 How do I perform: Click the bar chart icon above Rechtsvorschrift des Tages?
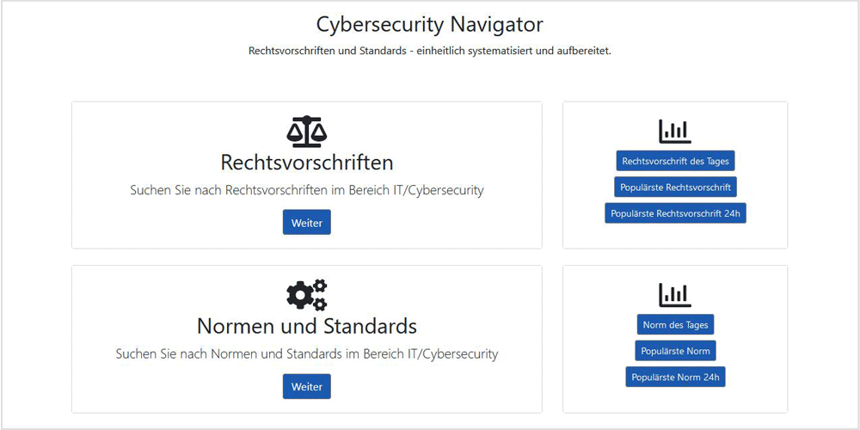(674, 132)
